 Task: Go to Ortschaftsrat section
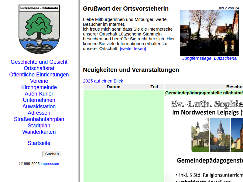click(x=39, y=68)
